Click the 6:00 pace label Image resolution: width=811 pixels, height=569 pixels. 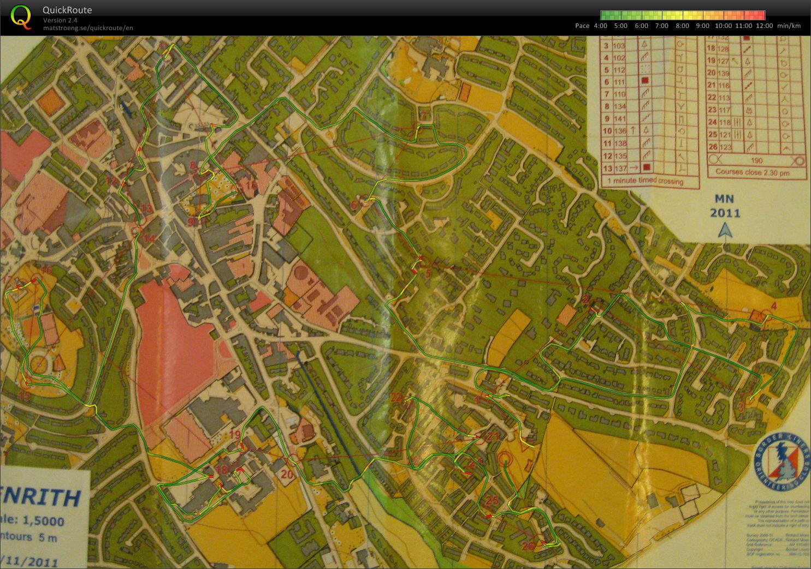(x=642, y=26)
